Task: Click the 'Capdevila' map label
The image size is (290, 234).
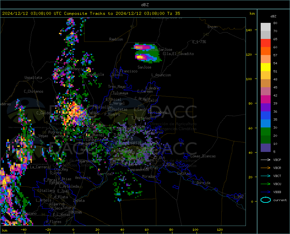Action: point(95,74)
